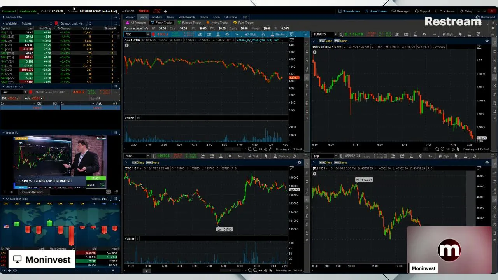Image resolution: width=498 pixels, height=280 pixels.
Task: Open settings gear on $DJI chart toolbar
Action: tap(421, 156)
